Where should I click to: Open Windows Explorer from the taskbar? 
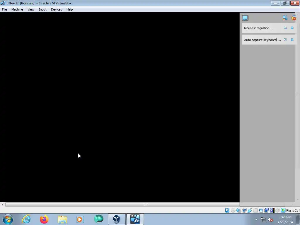tap(62, 219)
